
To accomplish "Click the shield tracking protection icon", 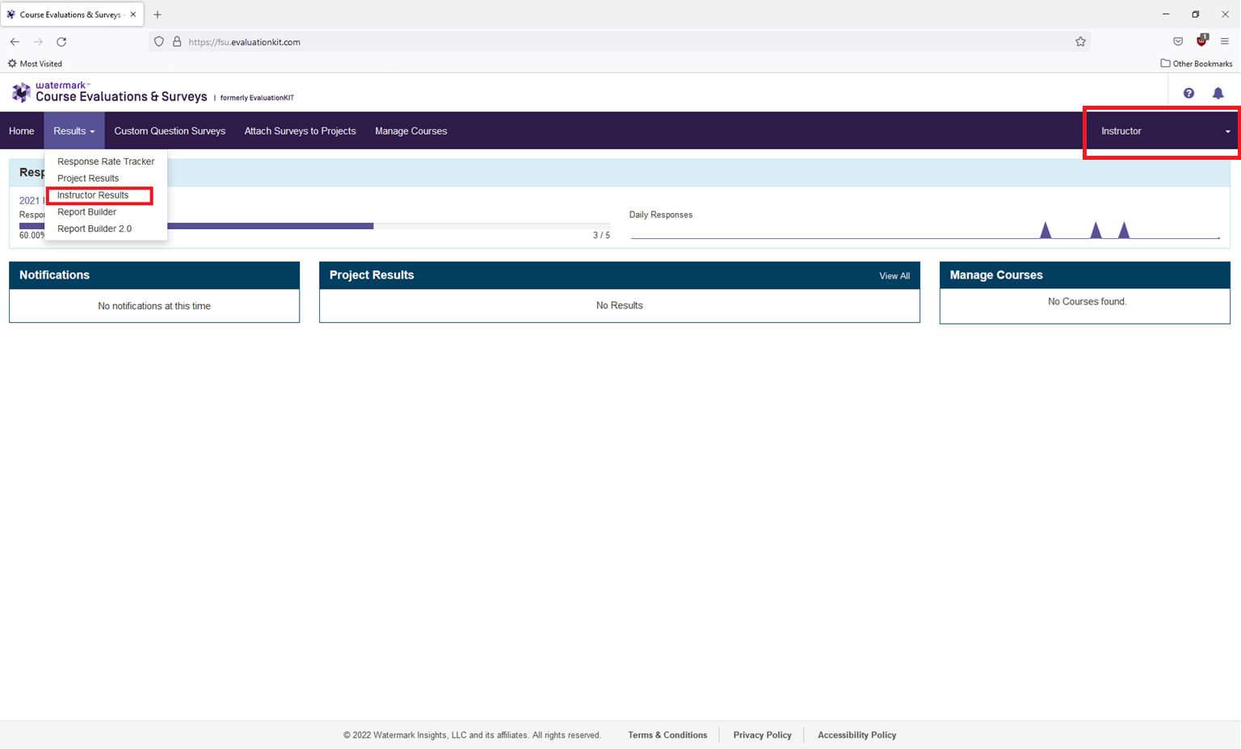I will (x=159, y=42).
